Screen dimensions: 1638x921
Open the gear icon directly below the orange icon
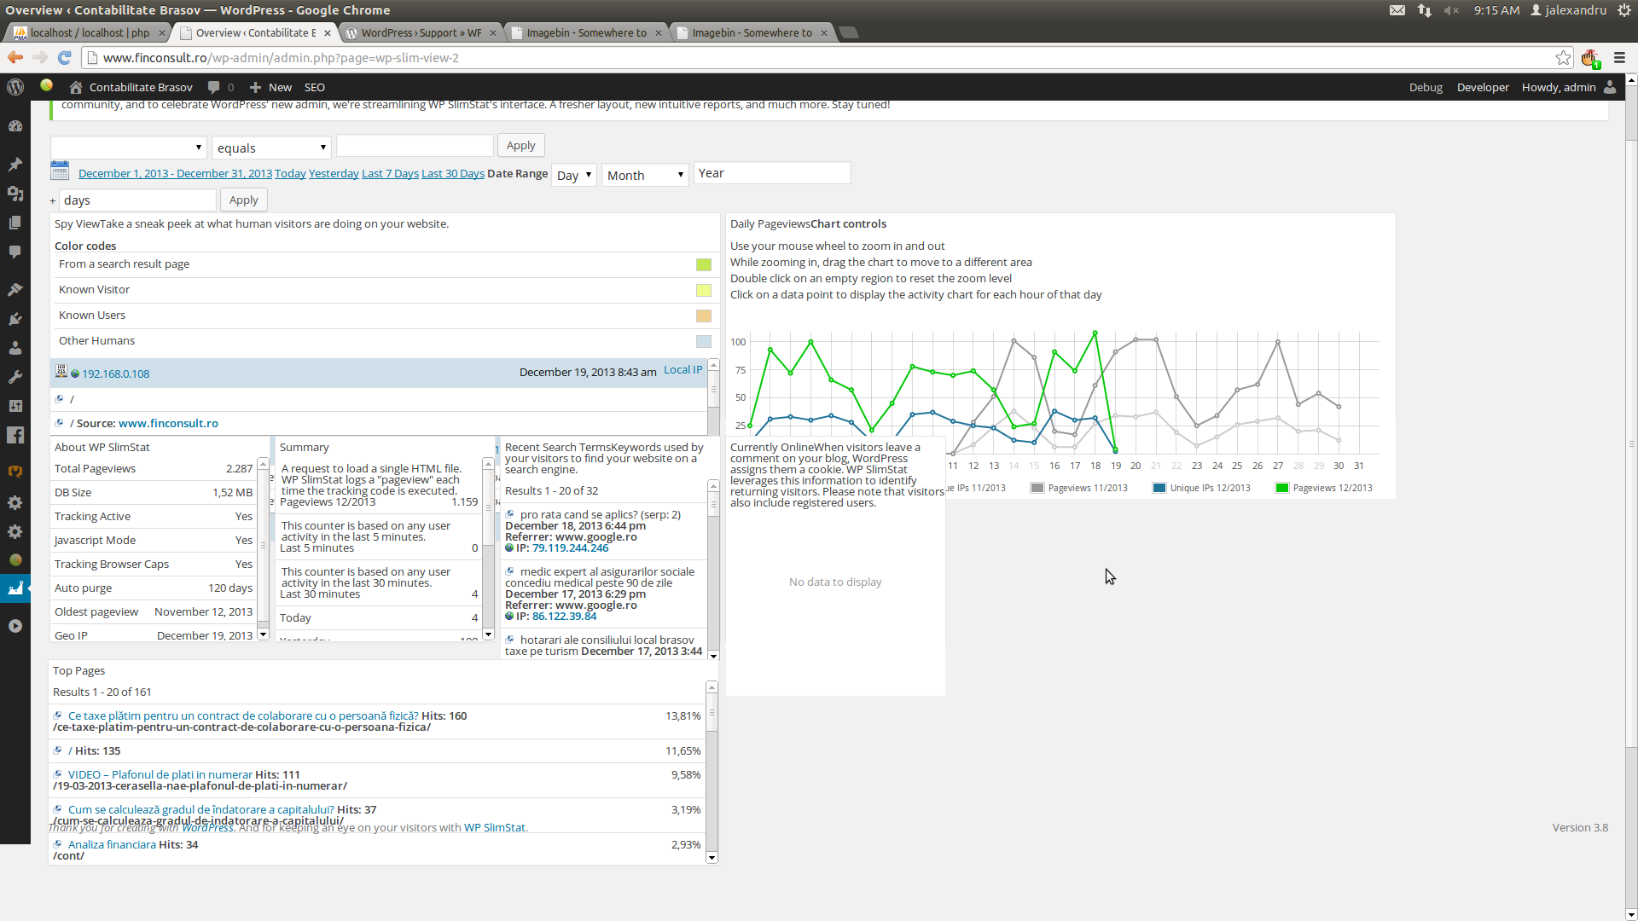pos(15,502)
